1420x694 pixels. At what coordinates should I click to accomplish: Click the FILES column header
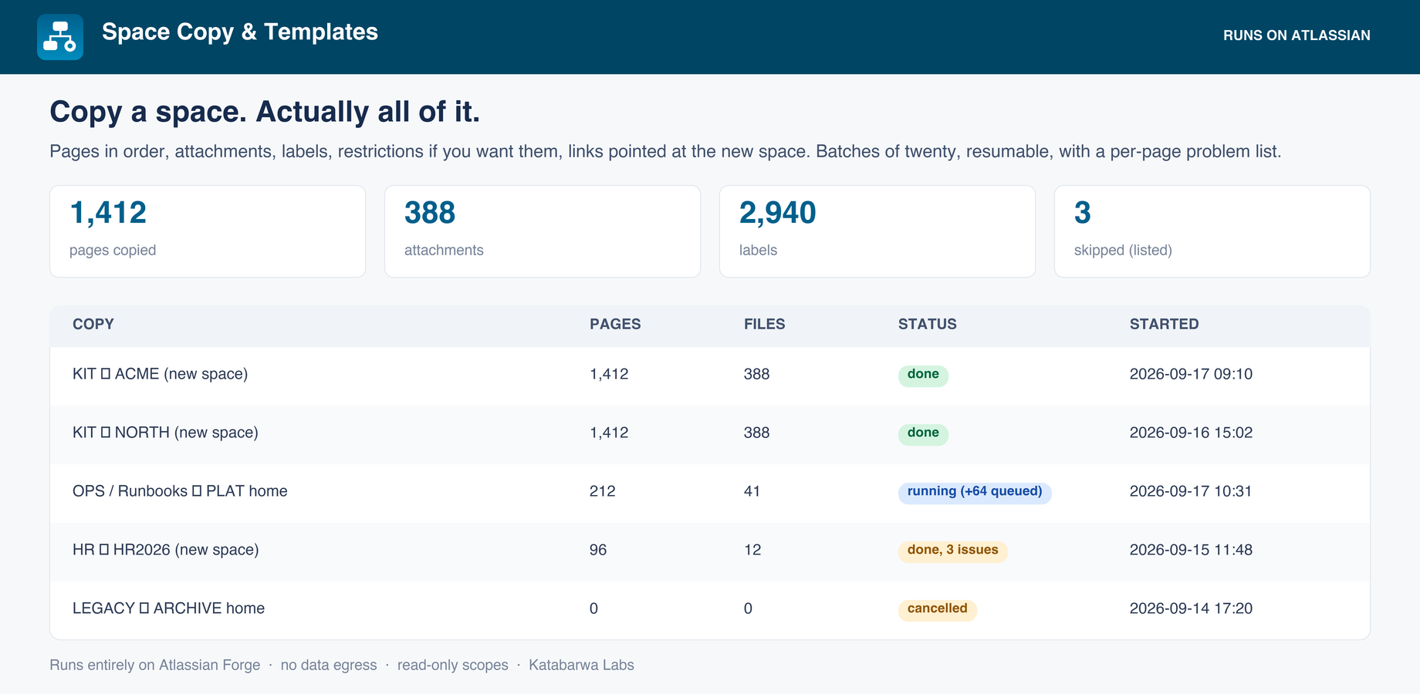(x=765, y=325)
